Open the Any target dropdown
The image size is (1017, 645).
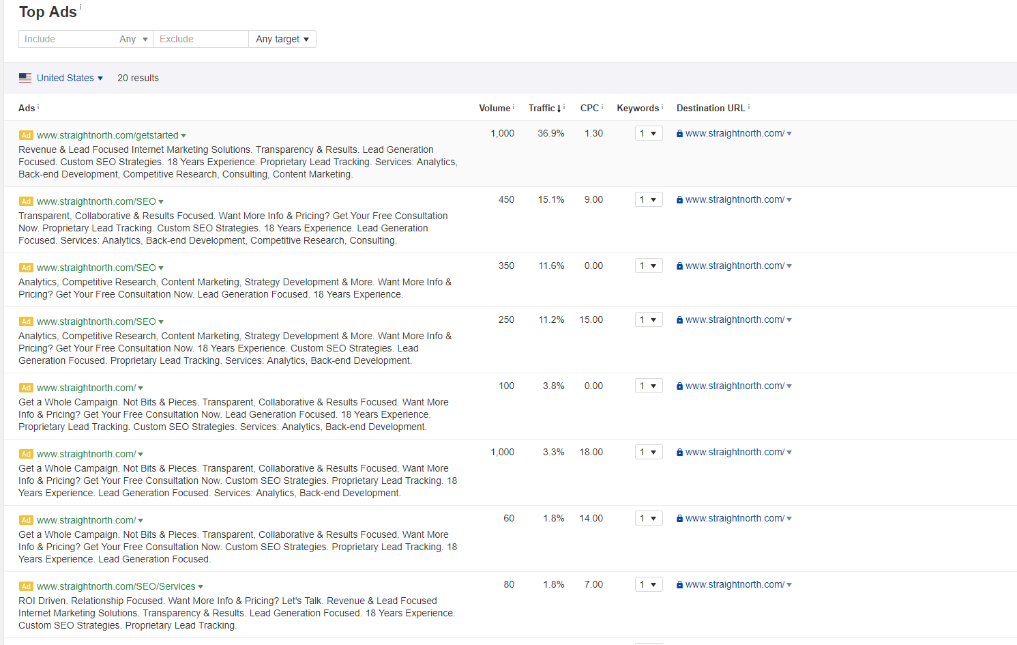pos(282,39)
